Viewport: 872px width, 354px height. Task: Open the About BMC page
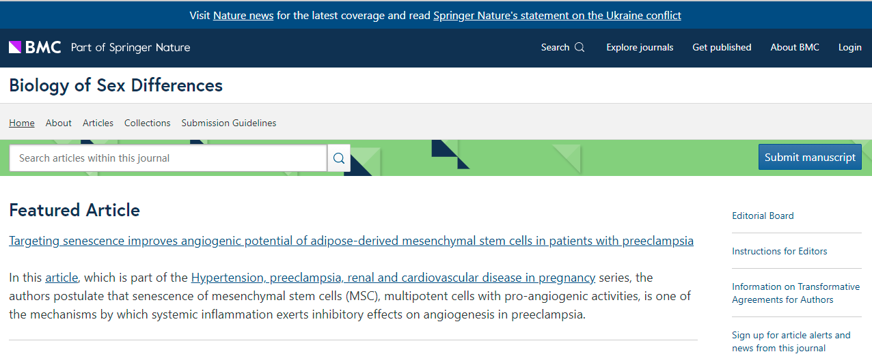795,47
